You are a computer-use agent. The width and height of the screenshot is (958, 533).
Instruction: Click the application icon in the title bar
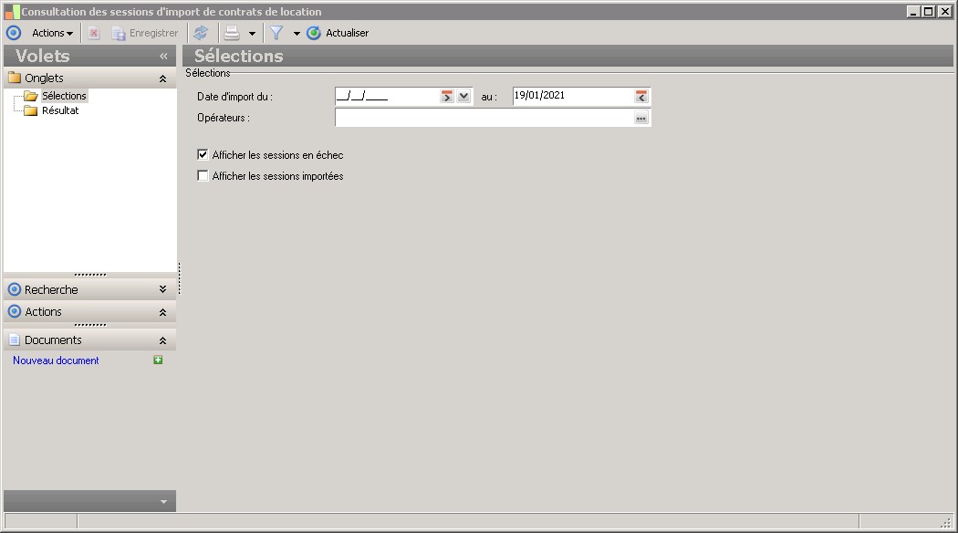(12, 11)
